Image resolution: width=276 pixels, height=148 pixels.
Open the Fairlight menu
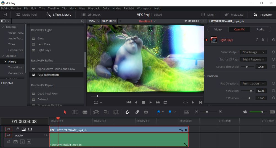pos(129,9)
